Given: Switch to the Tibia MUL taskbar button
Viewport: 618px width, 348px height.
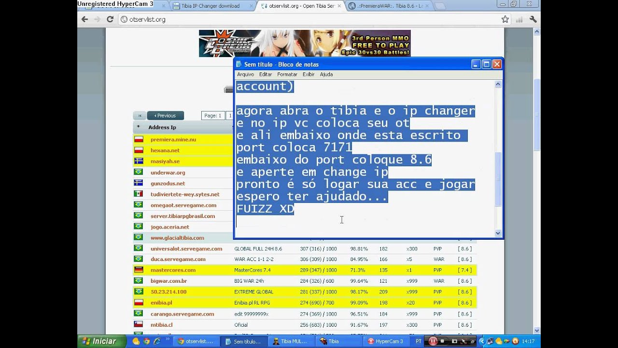Looking at the screenshot, I should click(290, 341).
